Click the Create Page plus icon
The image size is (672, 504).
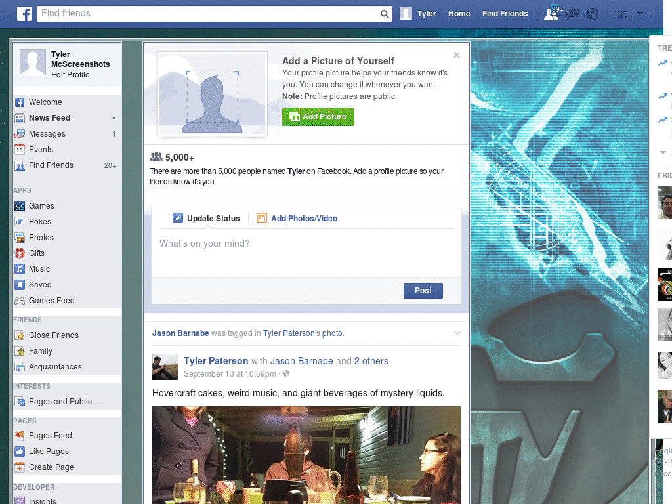[x=20, y=467]
